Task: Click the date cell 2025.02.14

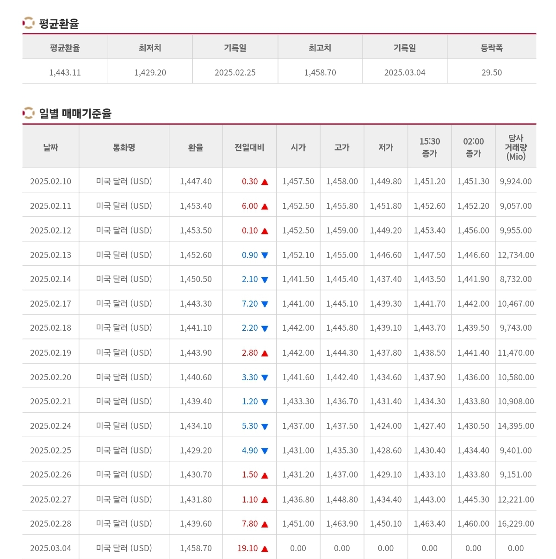Action: pos(50,279)
